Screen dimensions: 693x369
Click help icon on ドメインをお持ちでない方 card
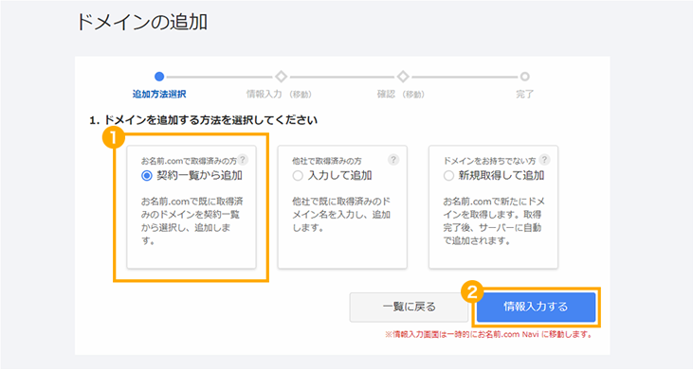(544, 160)
